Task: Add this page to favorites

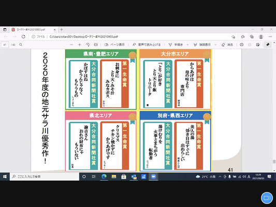Action: [x=234, y=37]
